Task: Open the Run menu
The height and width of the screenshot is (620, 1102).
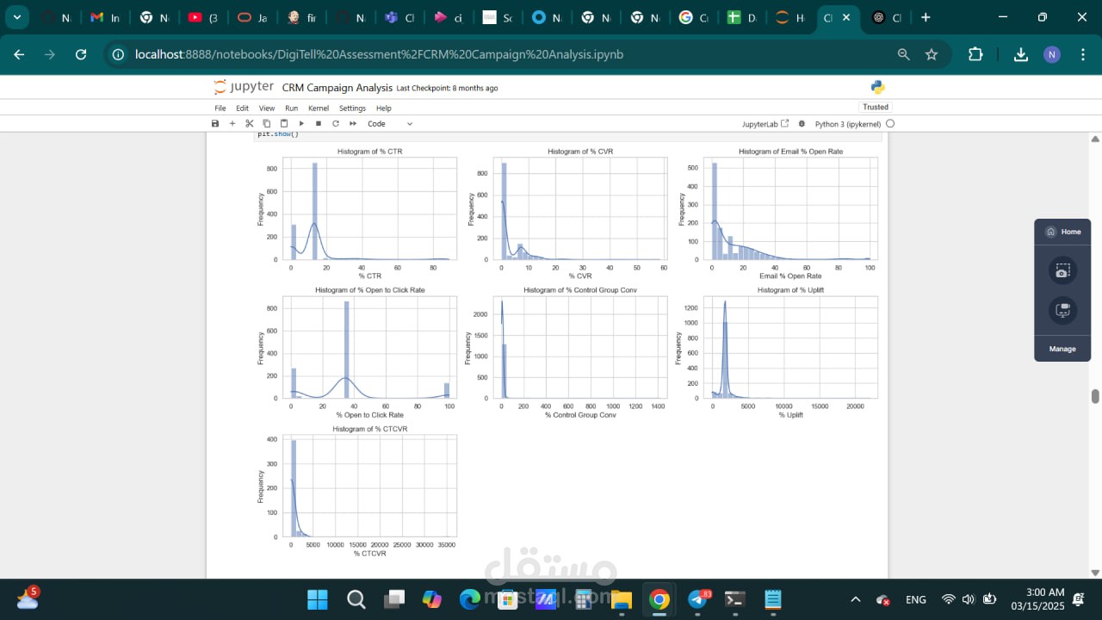Action: point(291,108)
